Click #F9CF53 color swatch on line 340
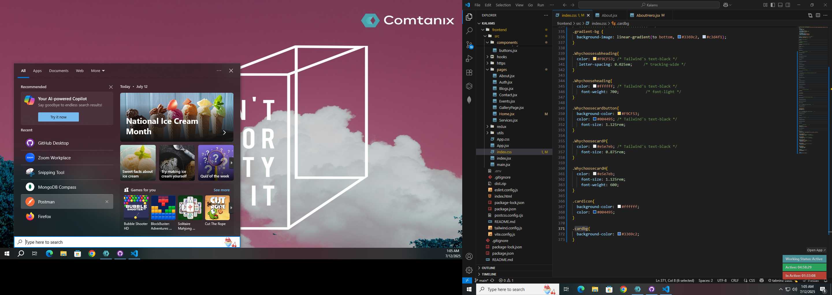Image resolution: width=832 pixels, height=295 pixels. pos(595,59)
